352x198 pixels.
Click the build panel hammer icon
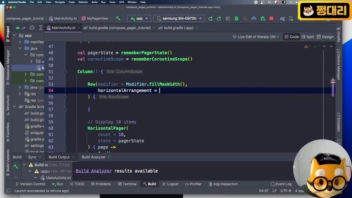coord(16,166)
